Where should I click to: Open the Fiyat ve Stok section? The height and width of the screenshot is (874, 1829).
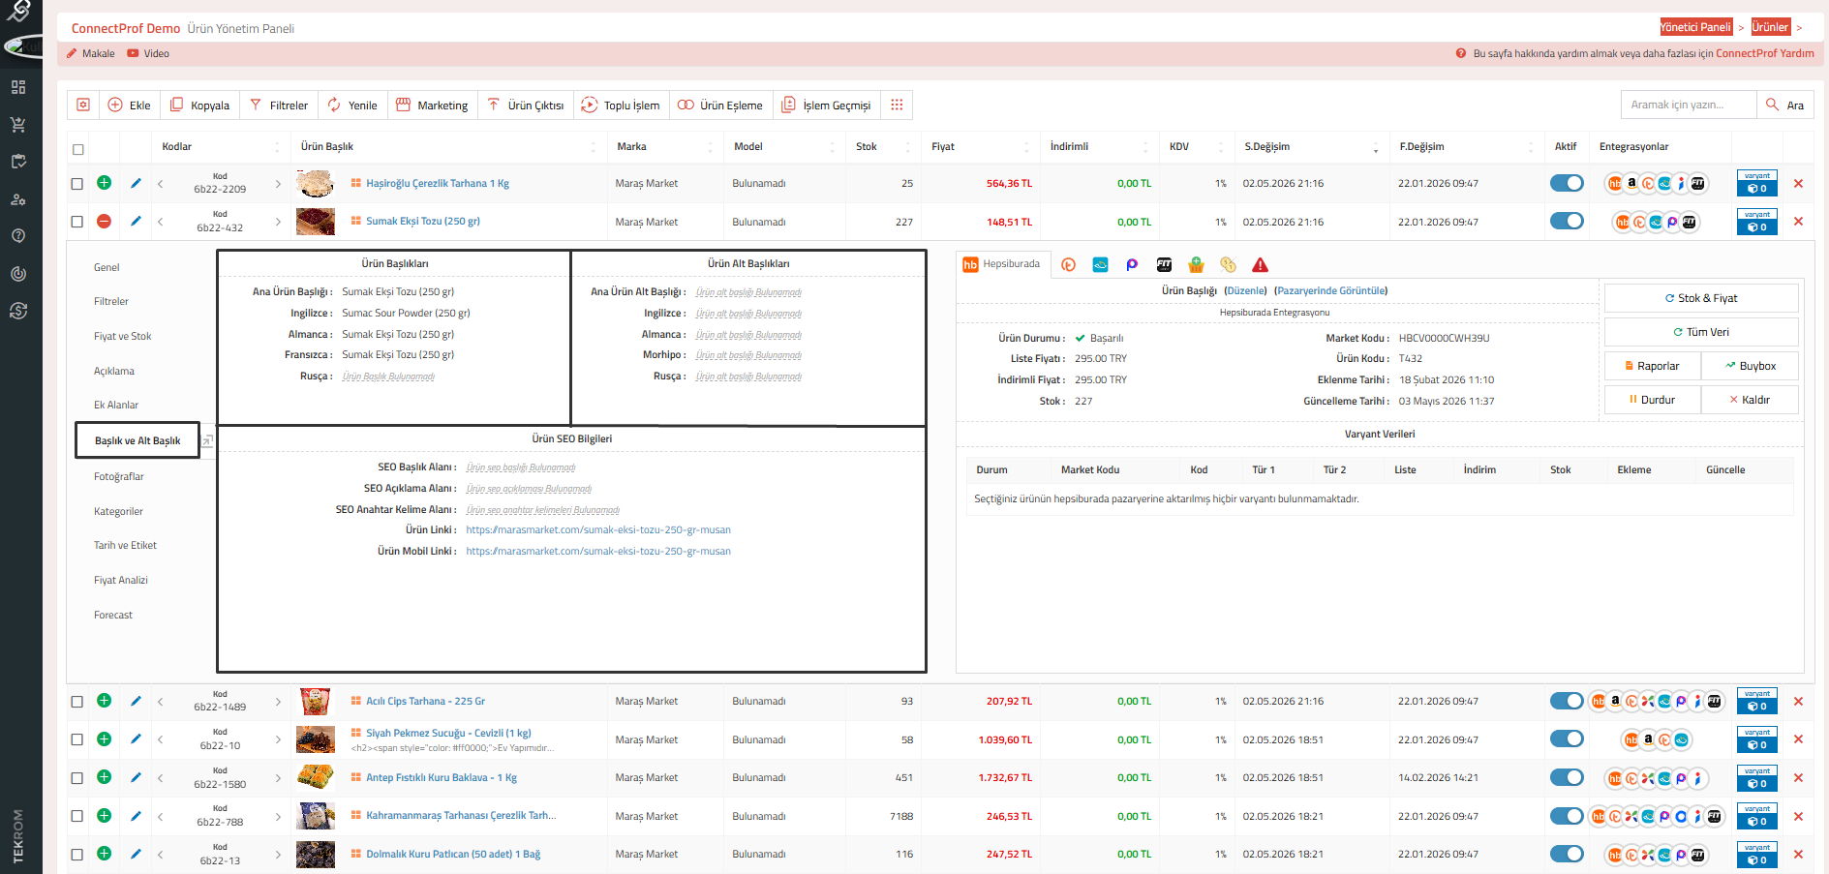point(122,336)
